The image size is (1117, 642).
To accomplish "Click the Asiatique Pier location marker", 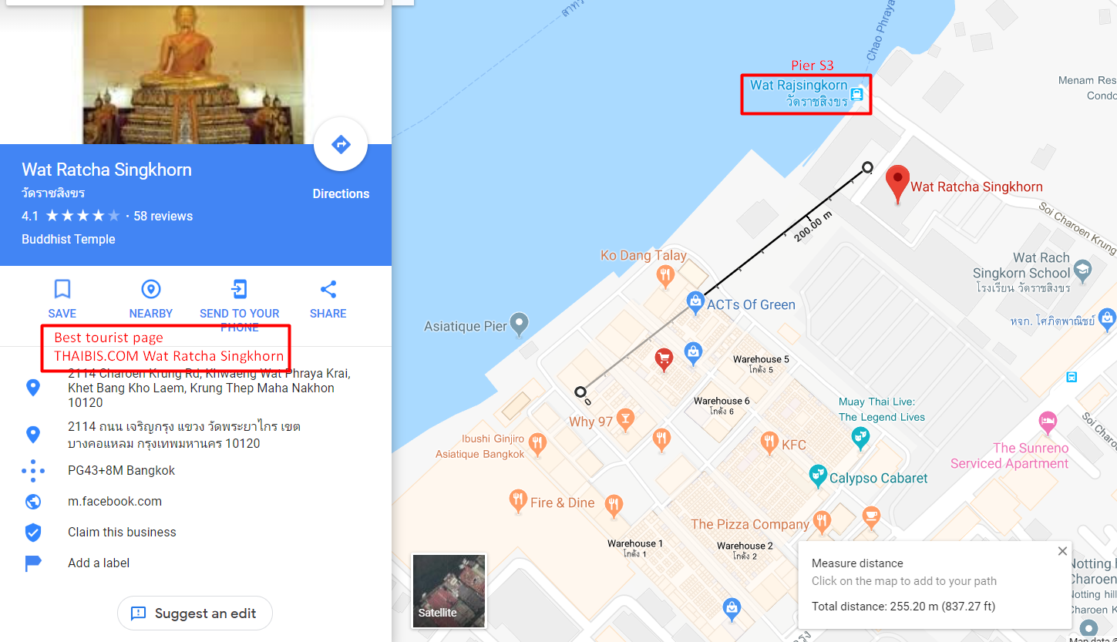I will [x=520, y=324].
